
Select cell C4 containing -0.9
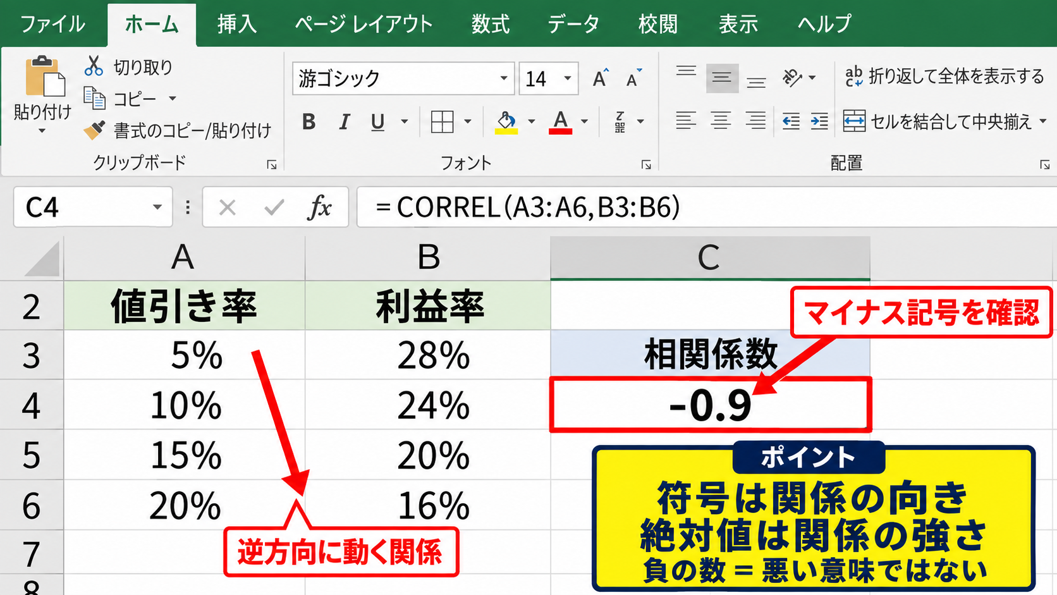pos(711,405)
